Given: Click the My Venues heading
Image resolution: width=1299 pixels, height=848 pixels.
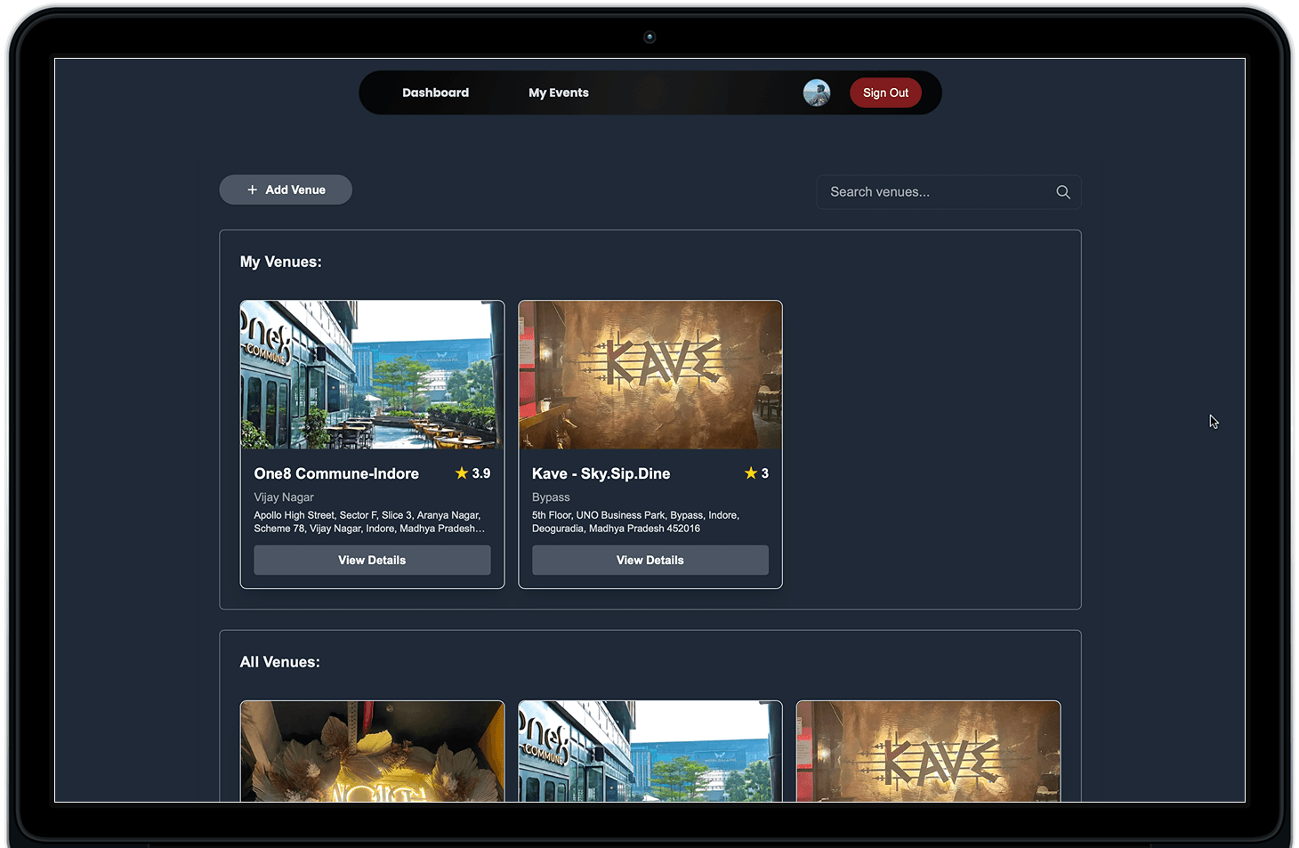Looking at the screenshot, I should pos(280,262).
